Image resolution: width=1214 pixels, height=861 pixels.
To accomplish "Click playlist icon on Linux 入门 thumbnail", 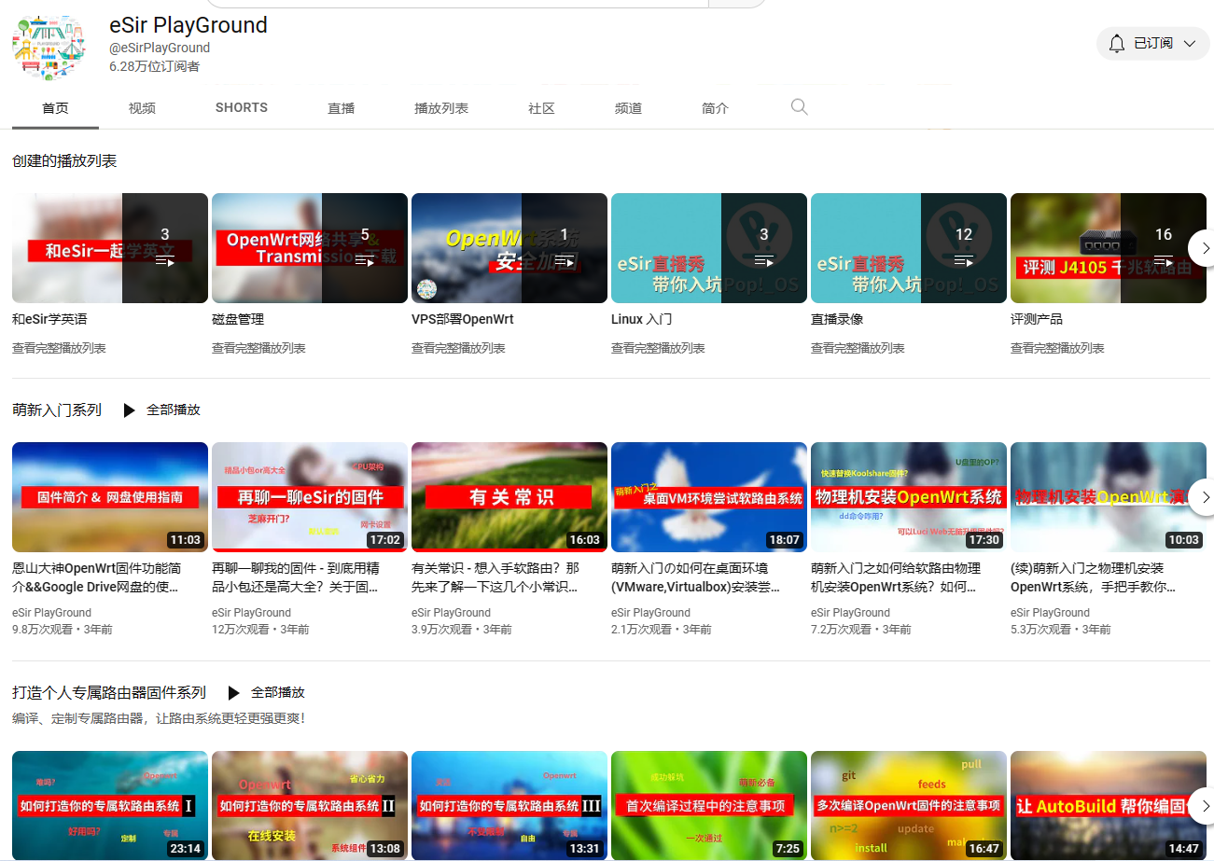I will [x=764, y=261].
